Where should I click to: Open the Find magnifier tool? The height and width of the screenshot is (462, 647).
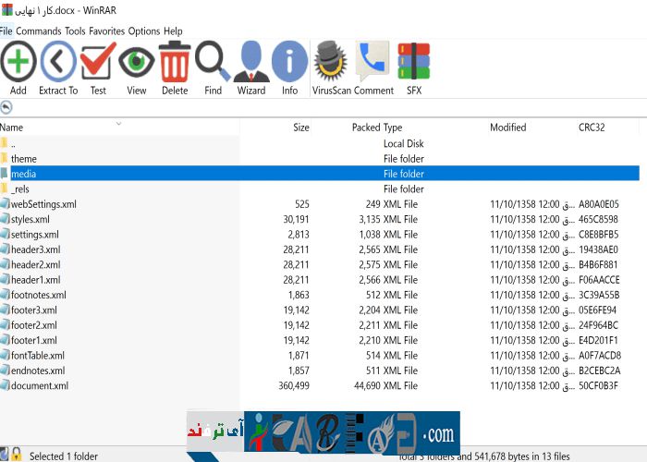(213, 63)
